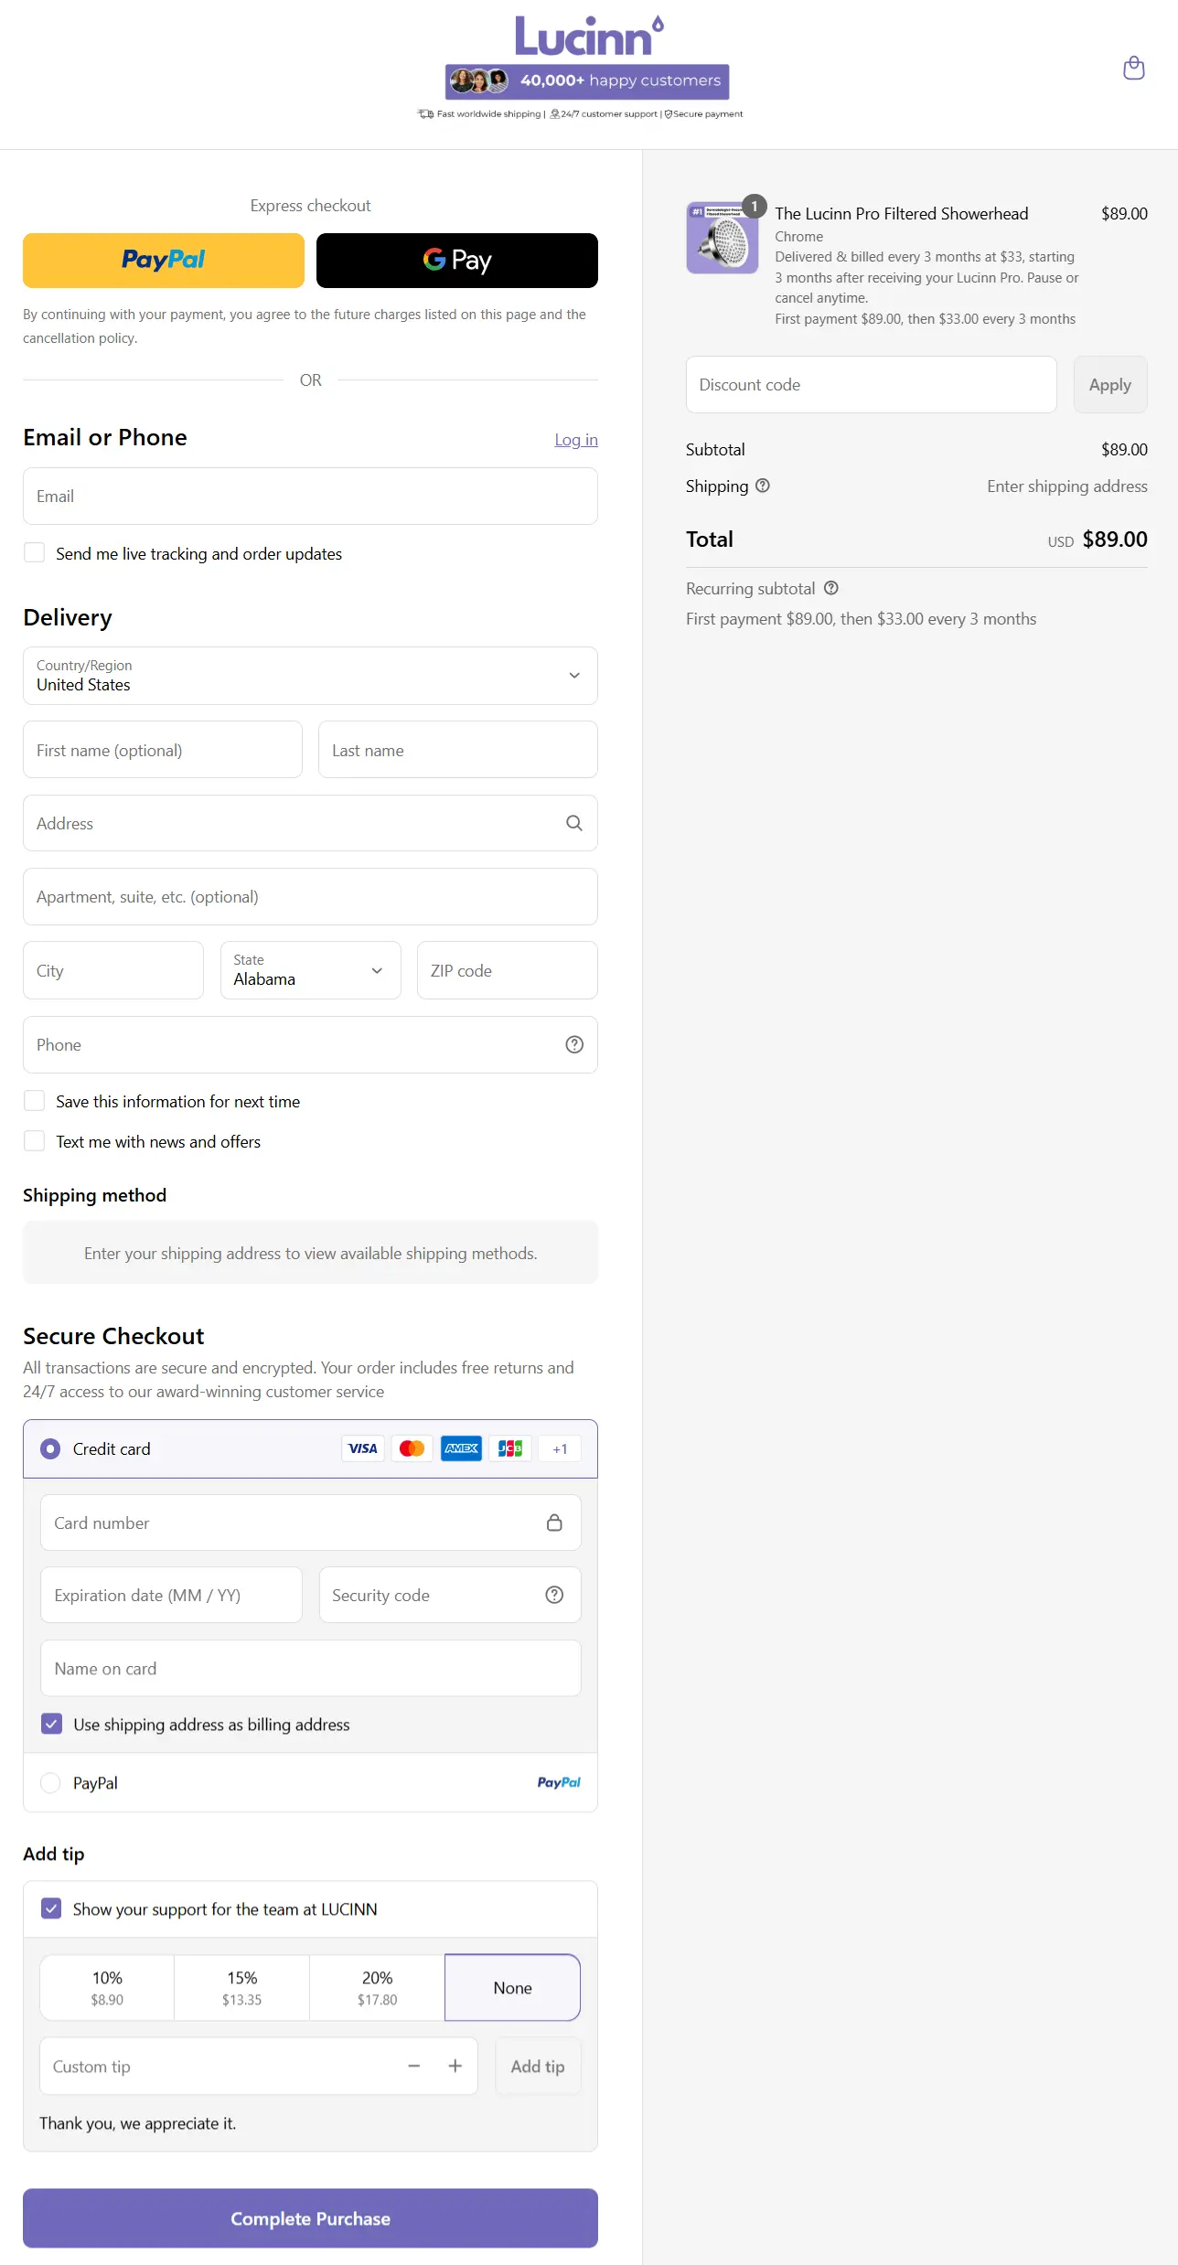Focus the Discount code field
Screen dimensions: 1178x2265
pyautogui.click(x=872, y=385)
